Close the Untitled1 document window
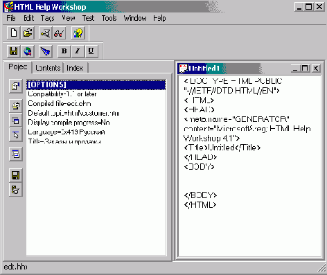327x275 pixels. 316,69
